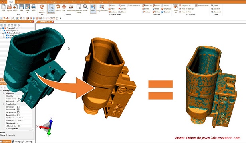Unghost the selected object

[x=166, y=9]
